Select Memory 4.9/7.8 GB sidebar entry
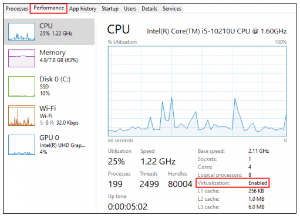The height and width of the screenshot is (216, 300). click(x=49, y=58)
